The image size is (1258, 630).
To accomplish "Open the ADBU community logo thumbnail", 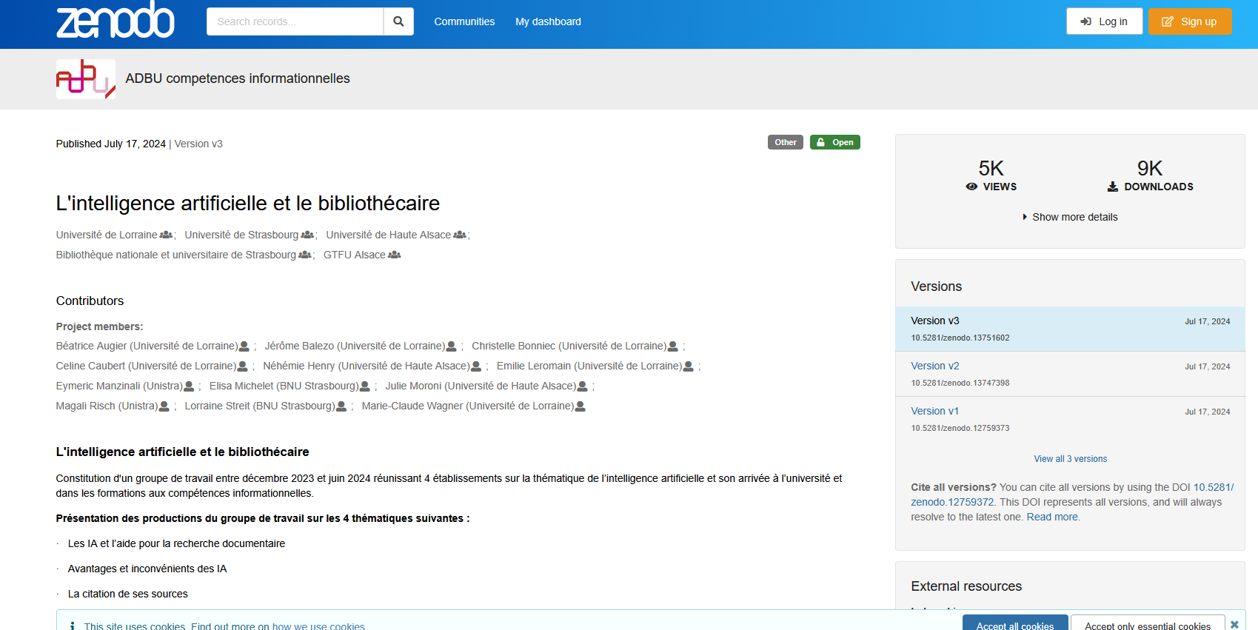I will coord(86,79).
